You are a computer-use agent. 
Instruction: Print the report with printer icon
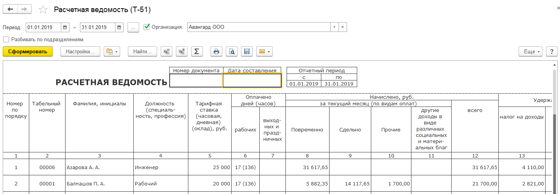217,51
